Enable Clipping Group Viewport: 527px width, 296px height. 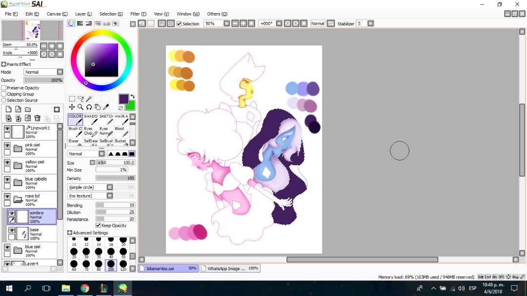pos(4,94)
